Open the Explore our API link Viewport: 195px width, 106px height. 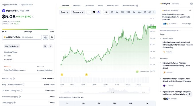(x=78, y=97)
